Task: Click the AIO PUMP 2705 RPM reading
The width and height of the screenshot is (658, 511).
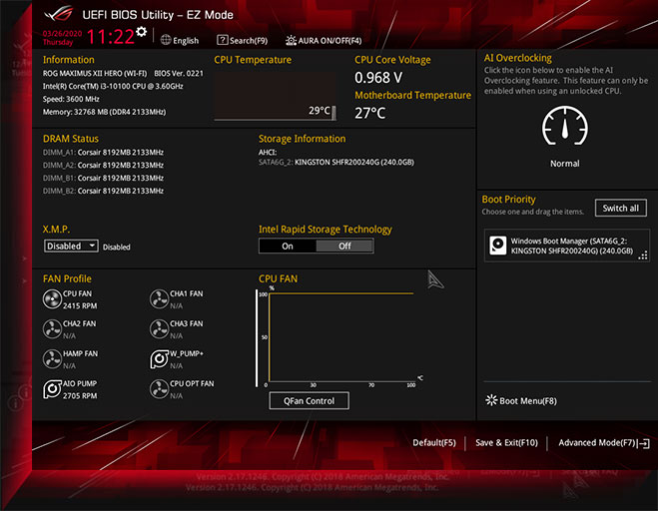Action: (x=80, y=395)
